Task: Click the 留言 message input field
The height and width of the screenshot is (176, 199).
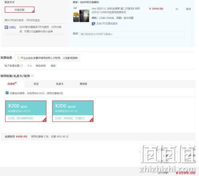Action: coord(132,34)
